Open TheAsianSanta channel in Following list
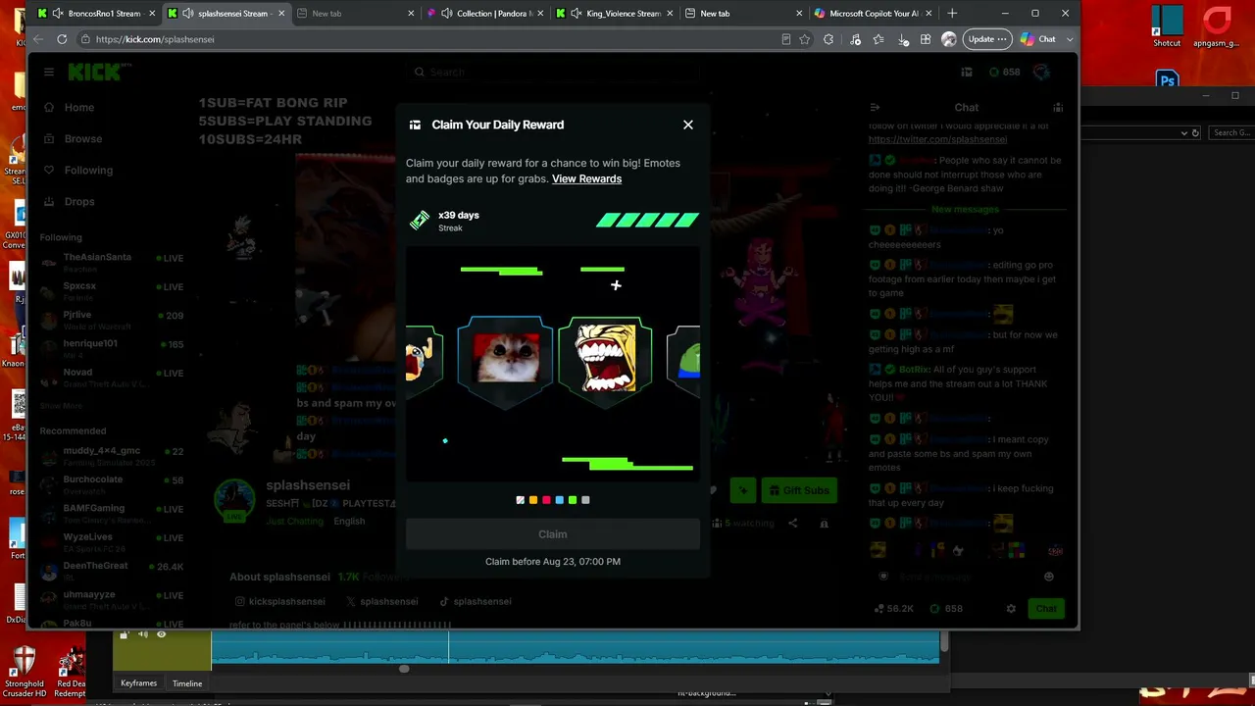The height and width of the screenshot is (706, 1255). click(x=113, y=262)
